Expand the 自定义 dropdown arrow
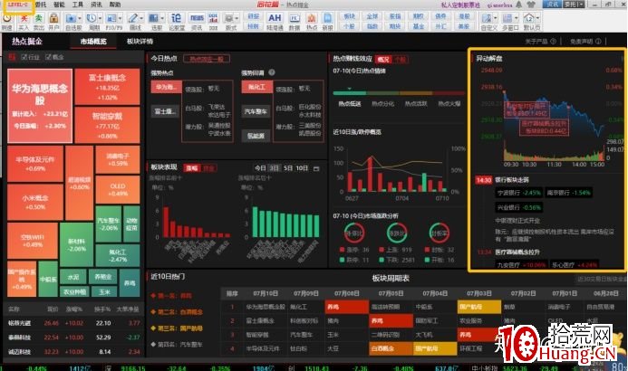 coord(496,18)
